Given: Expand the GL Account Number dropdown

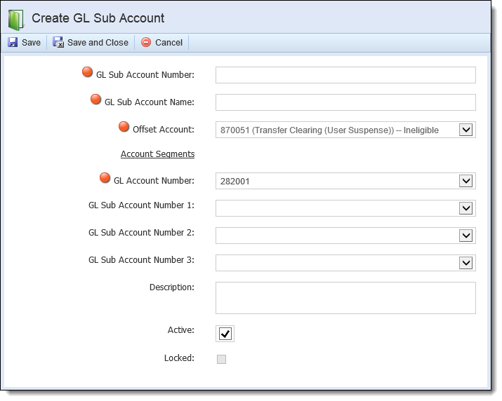Looking at the screenshot, I should (465, 181).
